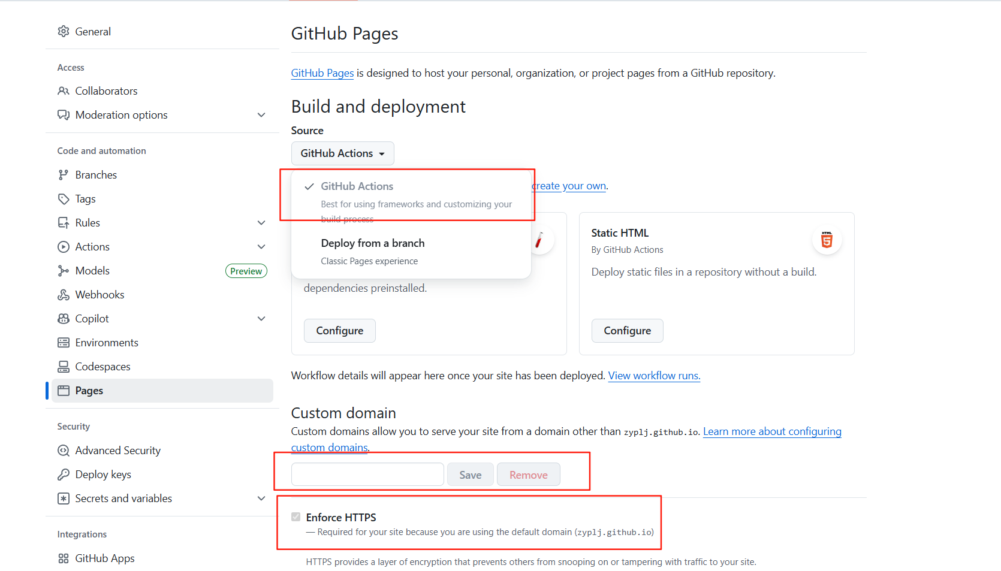Click Configure under Static HTML
This screenshot has width=1001, height=571.
tap(627, 331)
